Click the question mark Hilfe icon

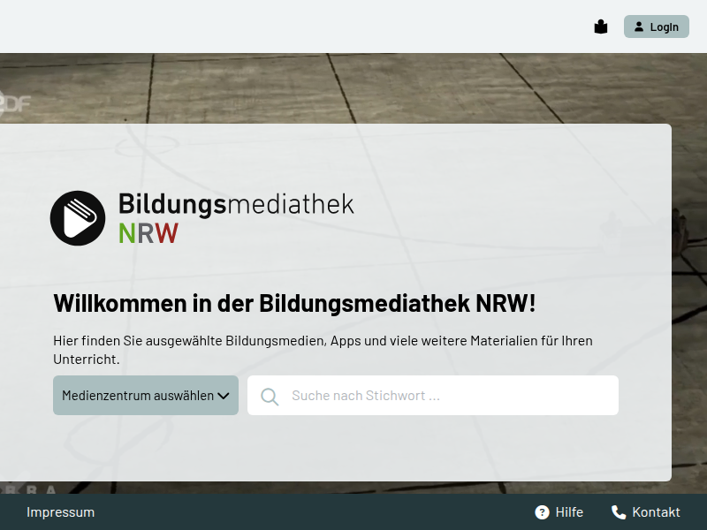point(542,512)
